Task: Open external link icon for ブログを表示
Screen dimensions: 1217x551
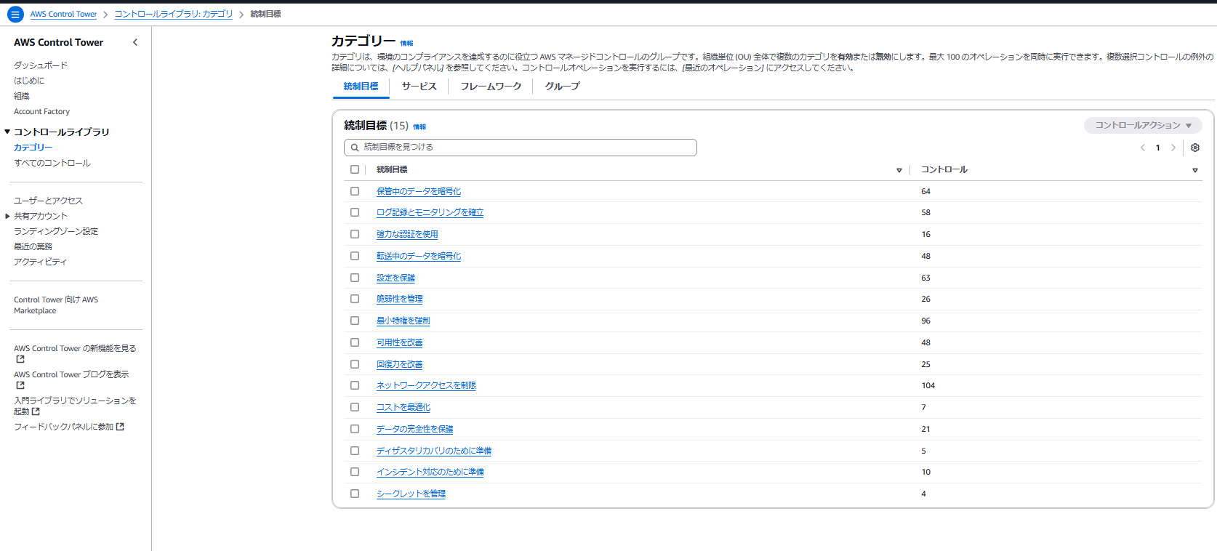Action: 20,385
